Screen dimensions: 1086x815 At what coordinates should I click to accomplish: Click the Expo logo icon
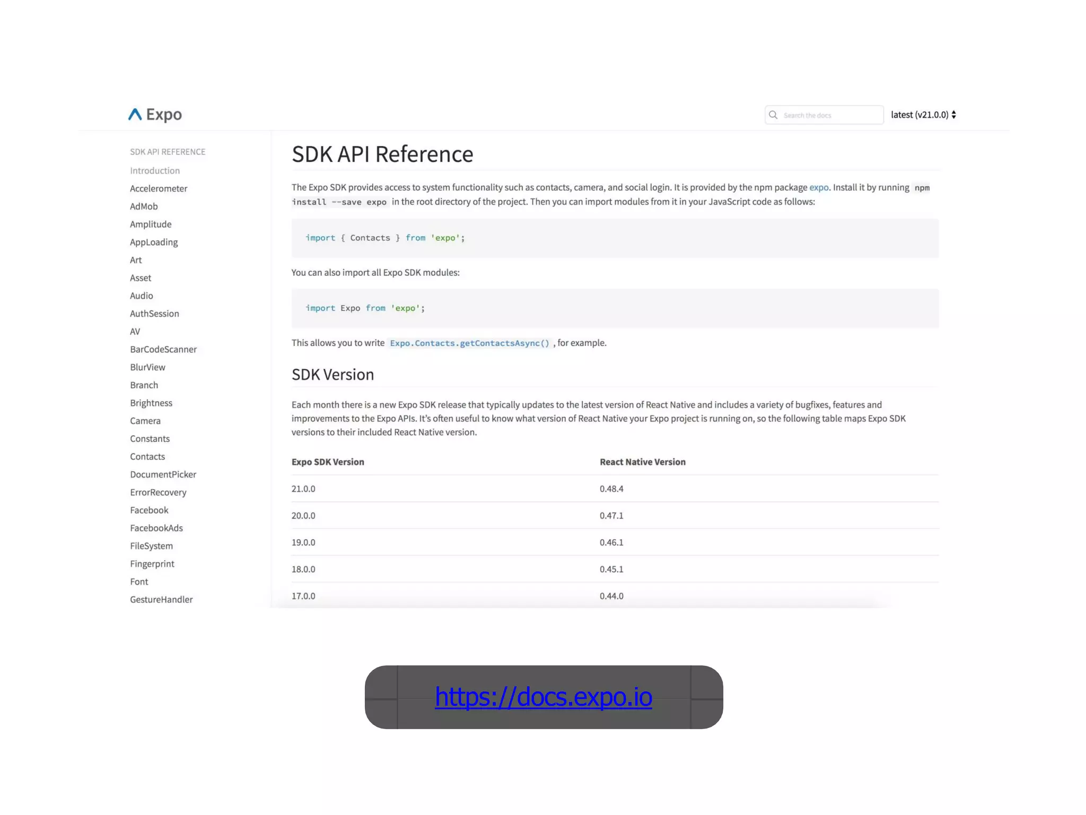point(135,114)
